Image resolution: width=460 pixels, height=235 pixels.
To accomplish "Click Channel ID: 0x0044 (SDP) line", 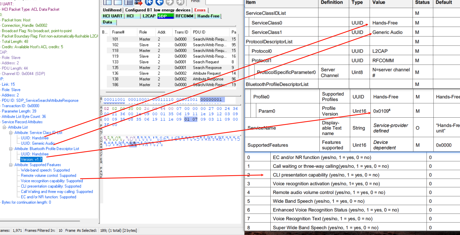I will coord(23,74).
